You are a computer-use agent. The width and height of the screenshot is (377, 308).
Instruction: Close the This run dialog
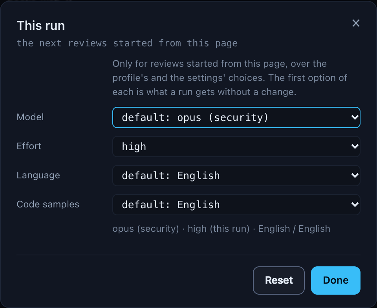[356, 23]
